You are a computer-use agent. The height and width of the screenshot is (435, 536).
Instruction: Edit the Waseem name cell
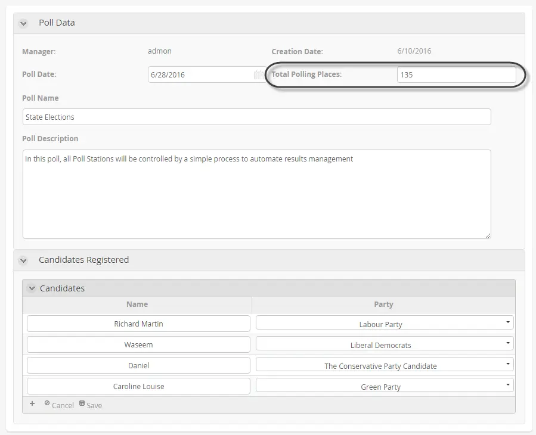[x=138, y=344]
